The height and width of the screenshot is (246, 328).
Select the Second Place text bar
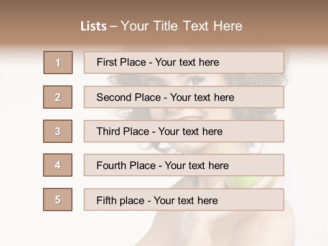click(184, 97)
